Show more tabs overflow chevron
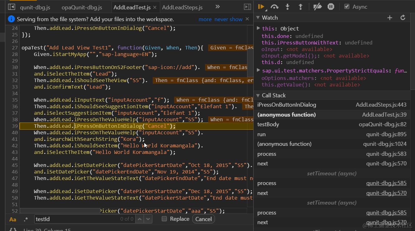The height and width of the screenshot is (231, 415). pos(217,7)
